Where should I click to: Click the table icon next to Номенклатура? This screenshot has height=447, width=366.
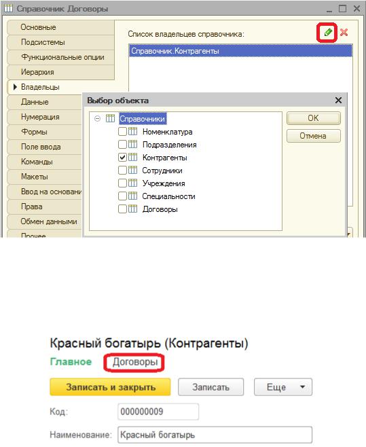click(x=132, y=131)
